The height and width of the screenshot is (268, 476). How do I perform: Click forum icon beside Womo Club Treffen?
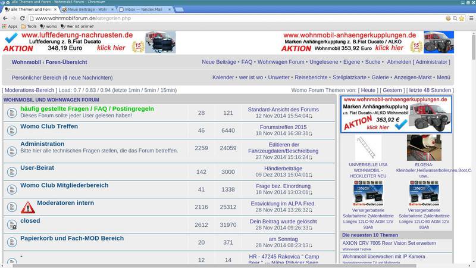pos(12,130)
